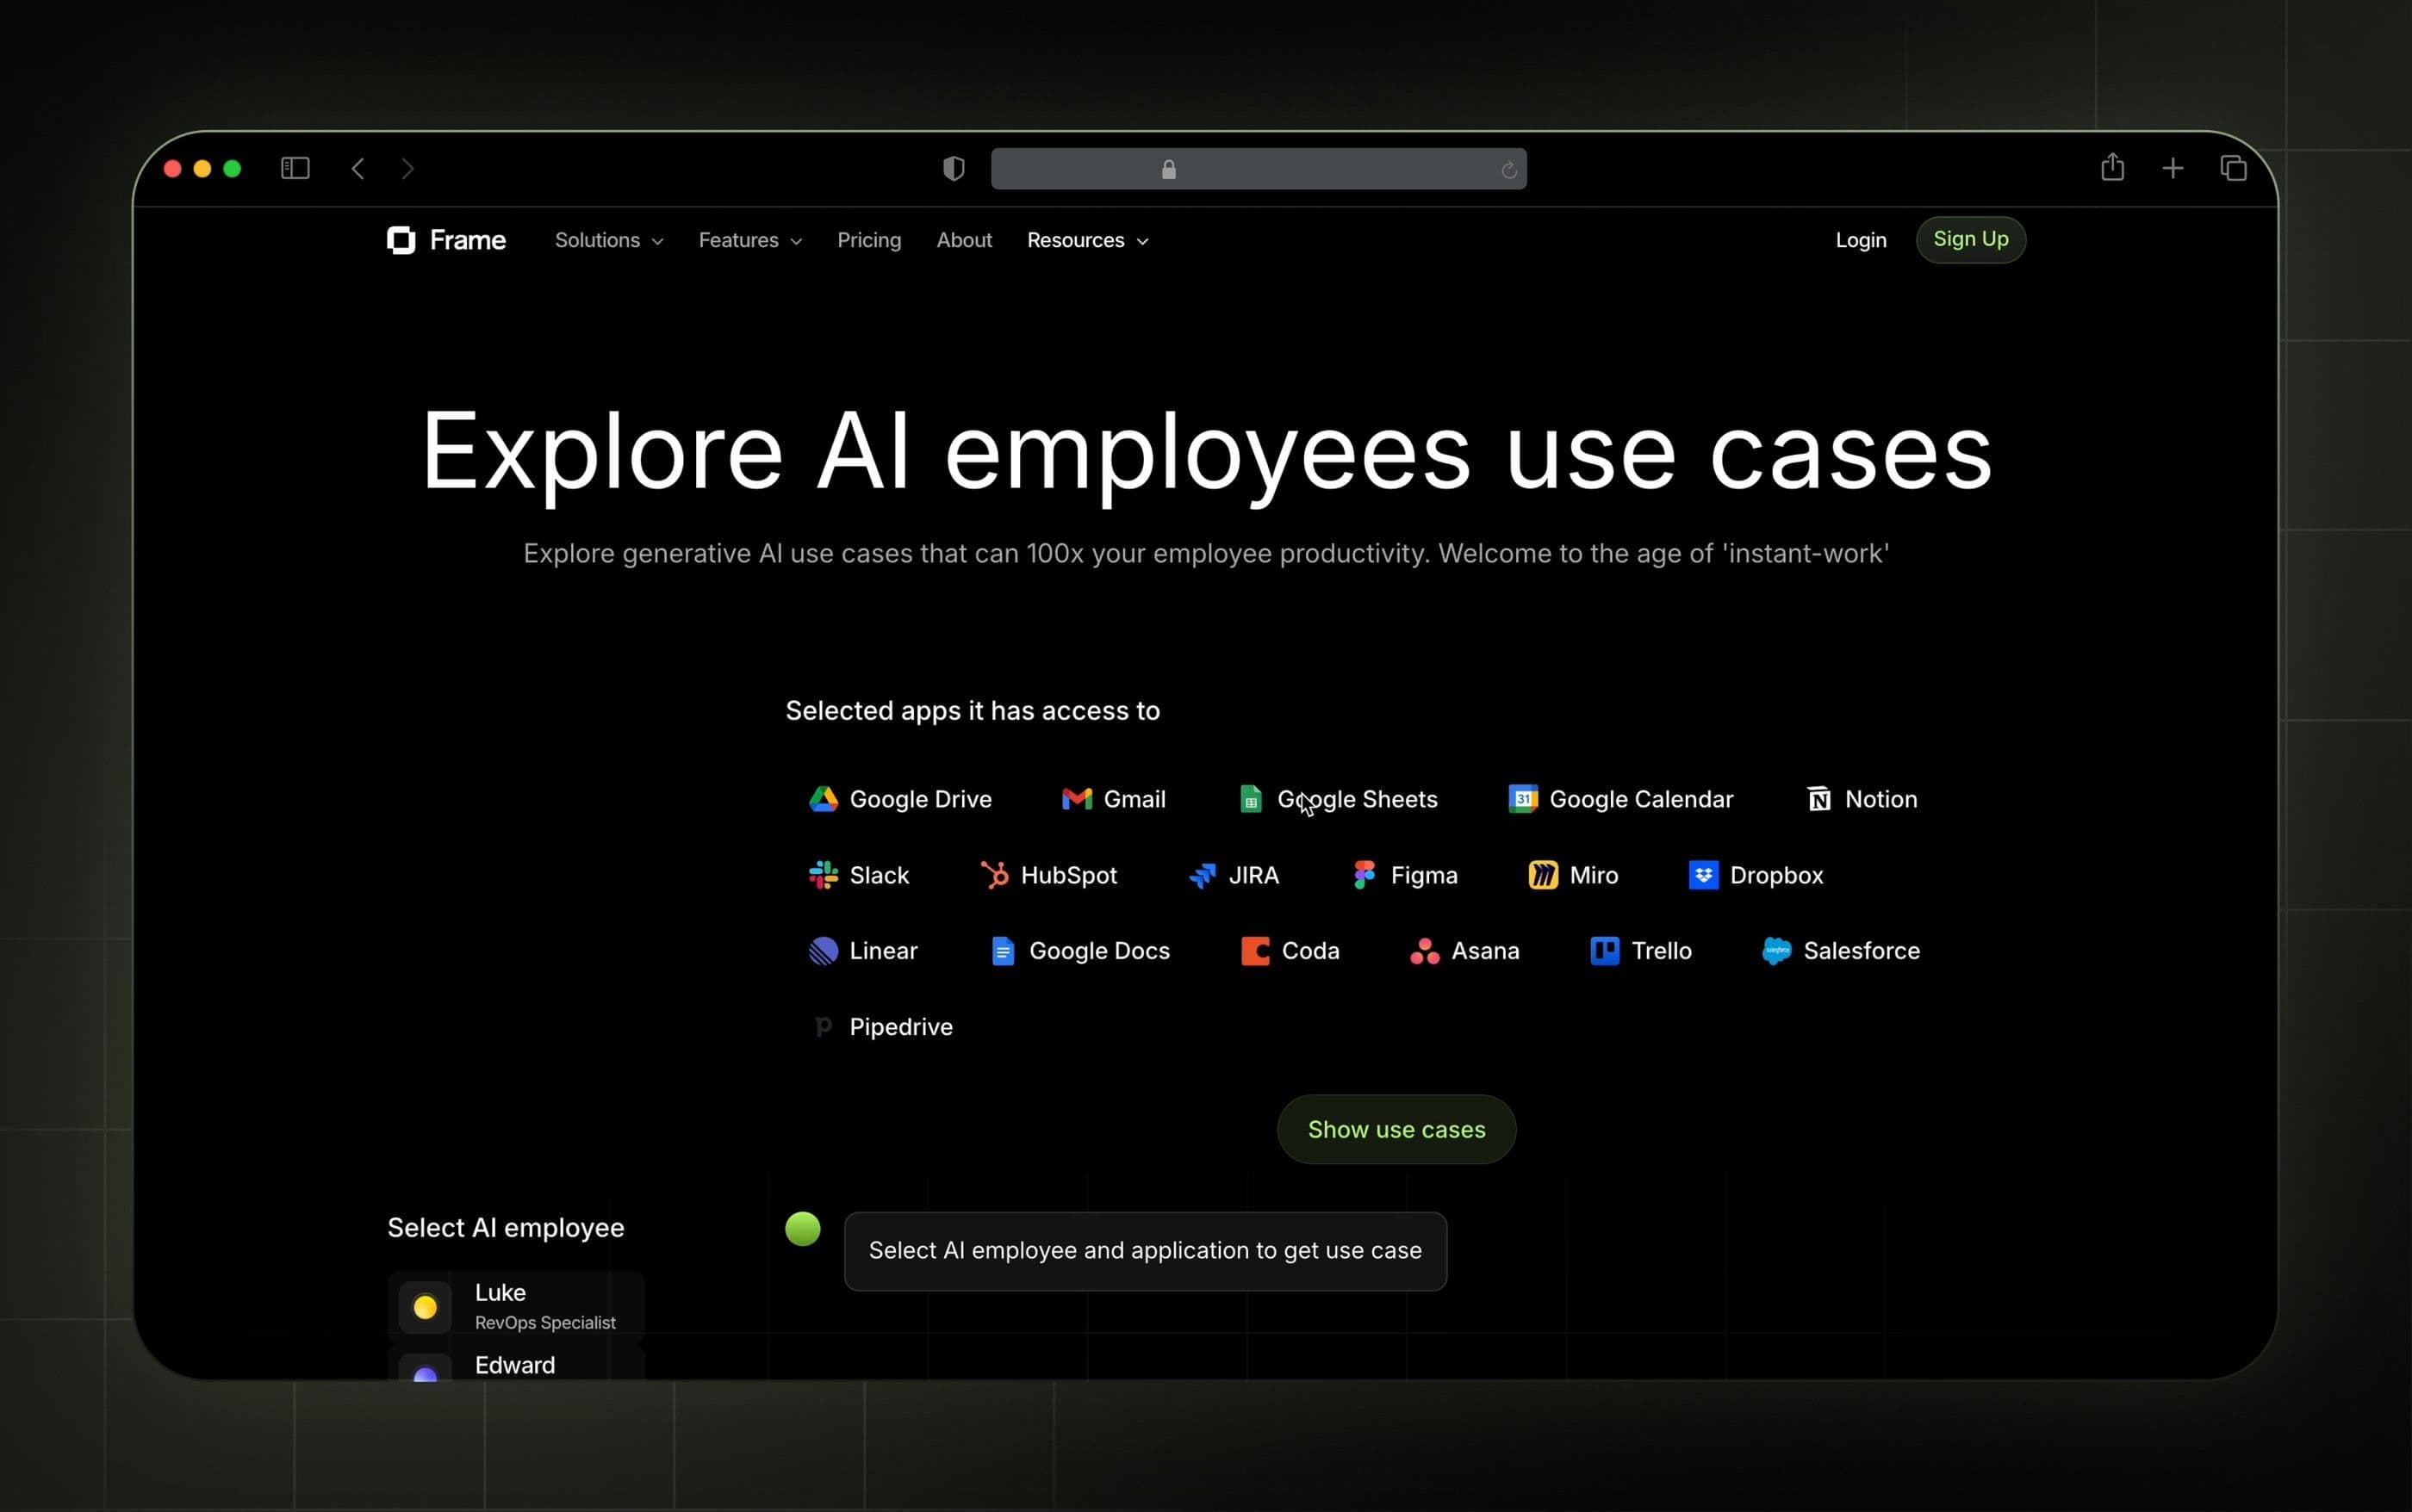
Task: Expand the Solutions dropdown menu
Action: [x=608, y=240]
